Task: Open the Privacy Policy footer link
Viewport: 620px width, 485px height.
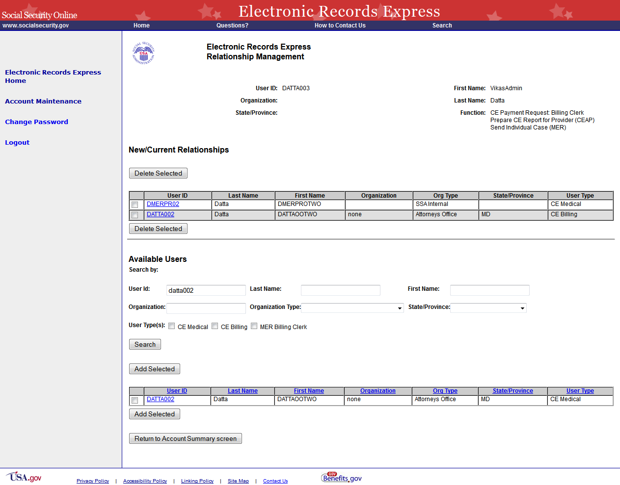Action: [93, 481]
